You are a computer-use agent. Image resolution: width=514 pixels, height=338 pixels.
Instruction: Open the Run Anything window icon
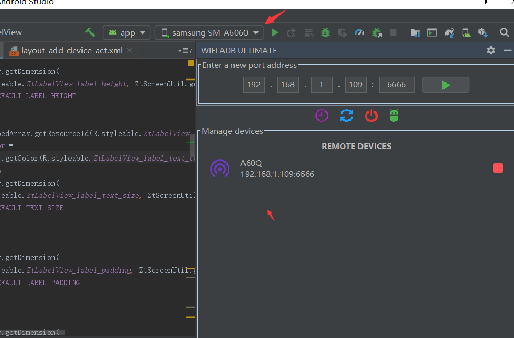click(432, 32)
